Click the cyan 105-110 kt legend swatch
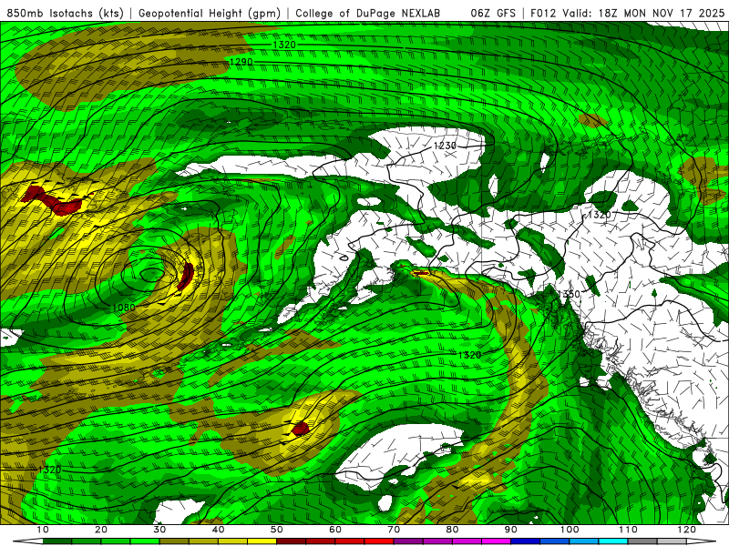 point(613,541)
